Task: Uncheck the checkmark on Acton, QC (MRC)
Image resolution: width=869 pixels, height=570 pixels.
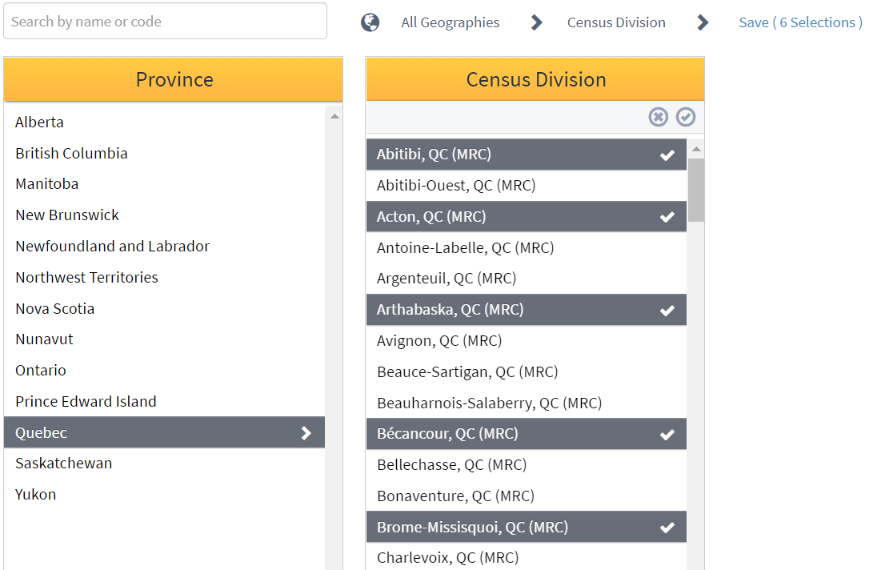Action: (x=667, y=218)
